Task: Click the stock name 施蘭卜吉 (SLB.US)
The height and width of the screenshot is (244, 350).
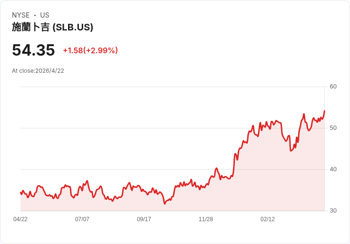Action: click(52, 27)
